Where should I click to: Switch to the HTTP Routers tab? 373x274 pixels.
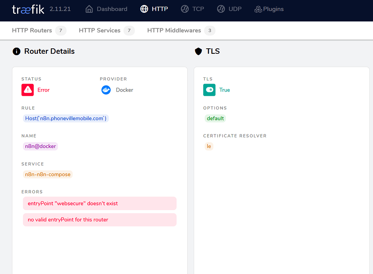[x=32, y=31]
